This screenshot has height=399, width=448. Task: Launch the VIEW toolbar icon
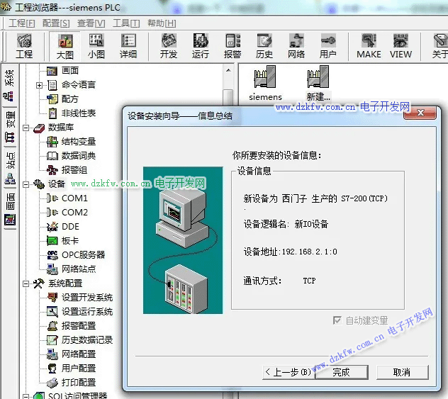point(401,45)
